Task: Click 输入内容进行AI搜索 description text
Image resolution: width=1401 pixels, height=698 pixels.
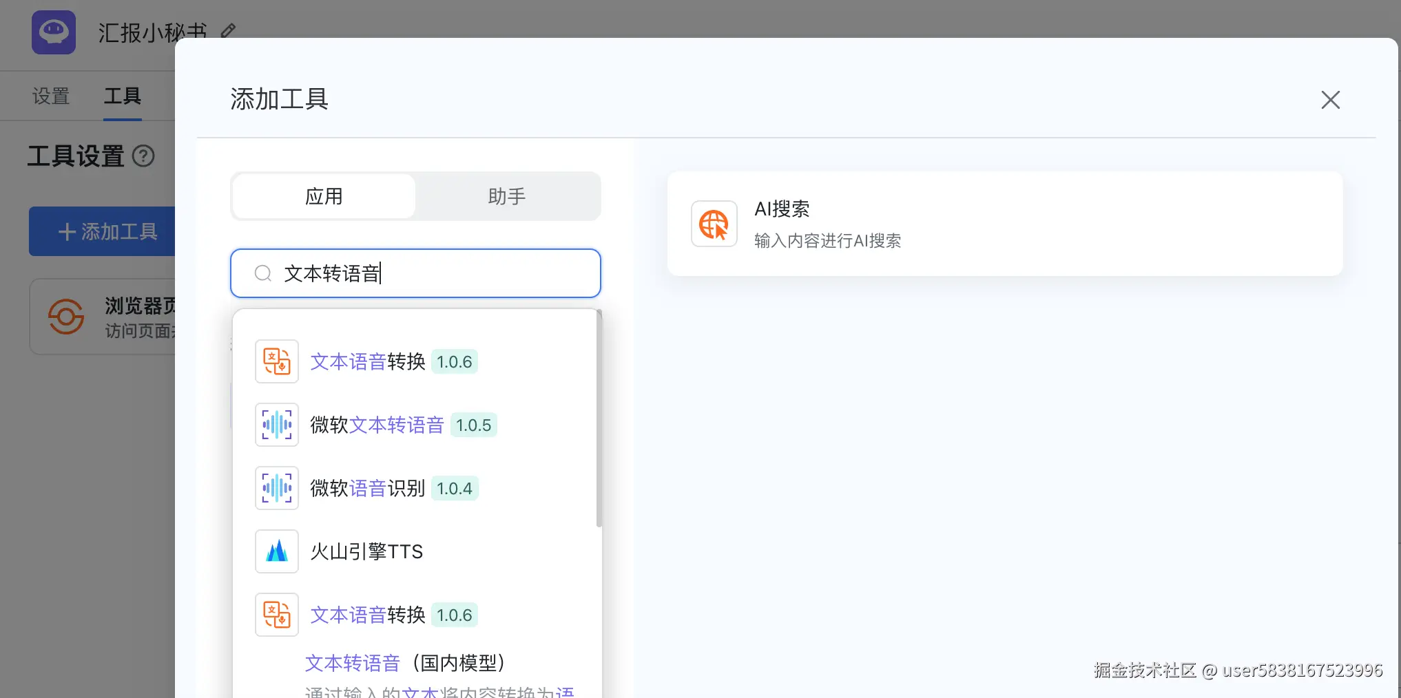Action: (x=827, y=241)
